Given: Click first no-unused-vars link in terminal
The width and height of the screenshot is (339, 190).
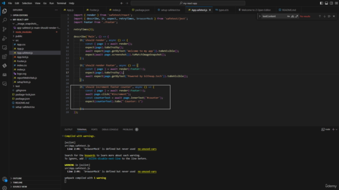Looking at the screenshot, I should pos(147,149).
